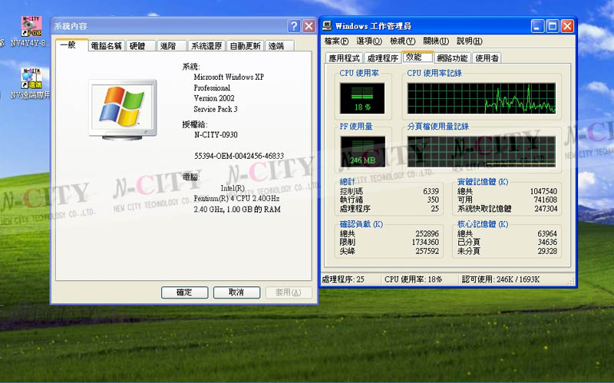614x383 pixels.
Task: Click the help question mark button in 系統內容
Action: click(x=294, y=26)
